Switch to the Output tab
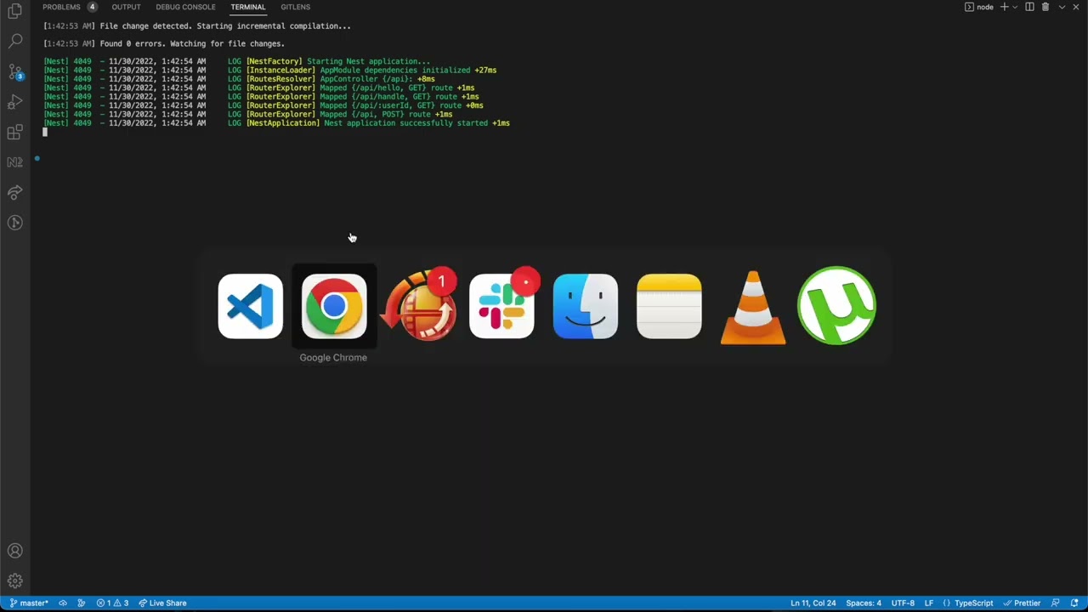The width and height of the screenshot is (1088, 612). tap(126, 7)
